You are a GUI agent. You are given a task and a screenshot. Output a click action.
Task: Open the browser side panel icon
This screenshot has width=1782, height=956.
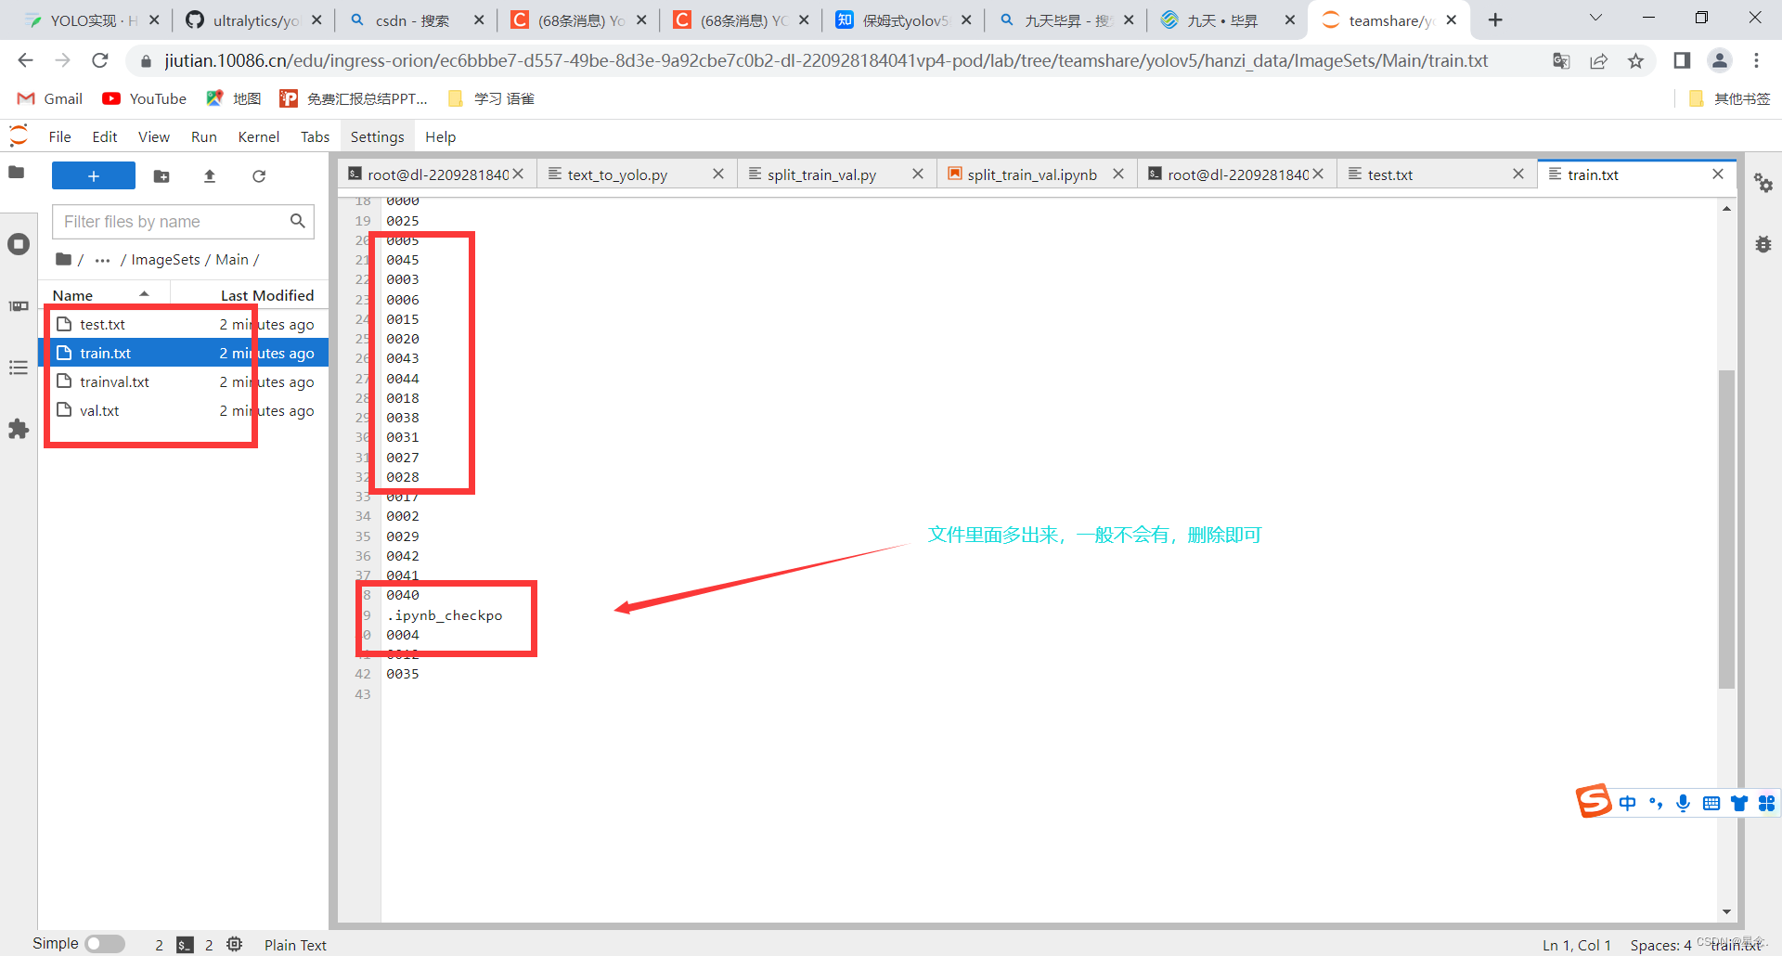pyautogui.click(x=1682, y=60)
